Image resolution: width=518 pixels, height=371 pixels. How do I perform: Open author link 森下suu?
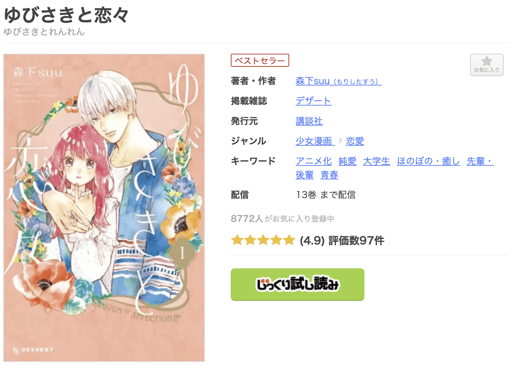click(x=338, y=81)
